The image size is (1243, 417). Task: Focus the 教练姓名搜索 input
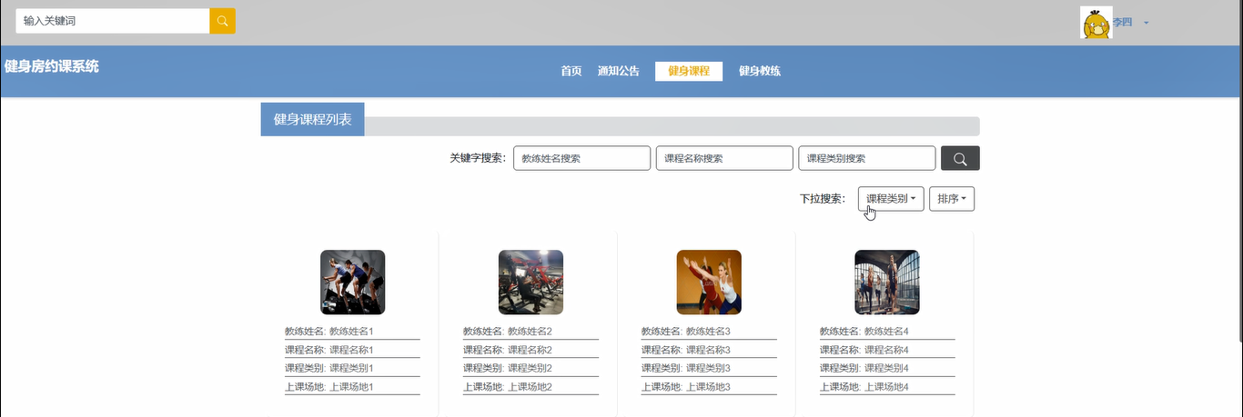click(x=582, y=158)
